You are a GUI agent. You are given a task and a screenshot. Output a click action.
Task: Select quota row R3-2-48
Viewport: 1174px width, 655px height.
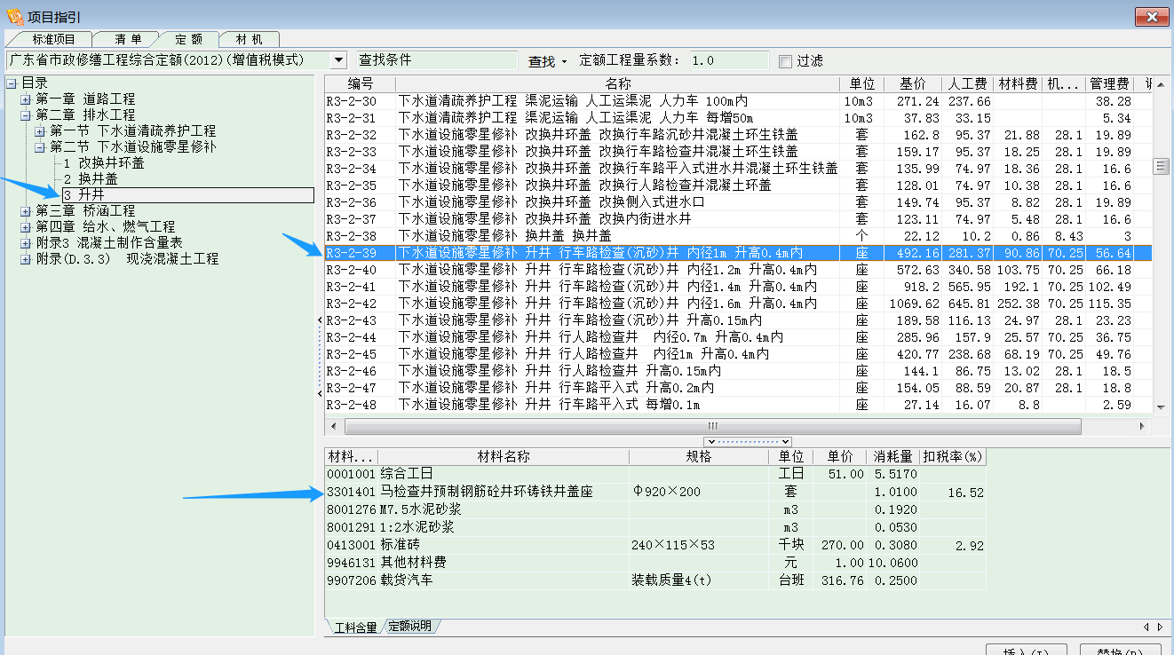pos(738,405)
